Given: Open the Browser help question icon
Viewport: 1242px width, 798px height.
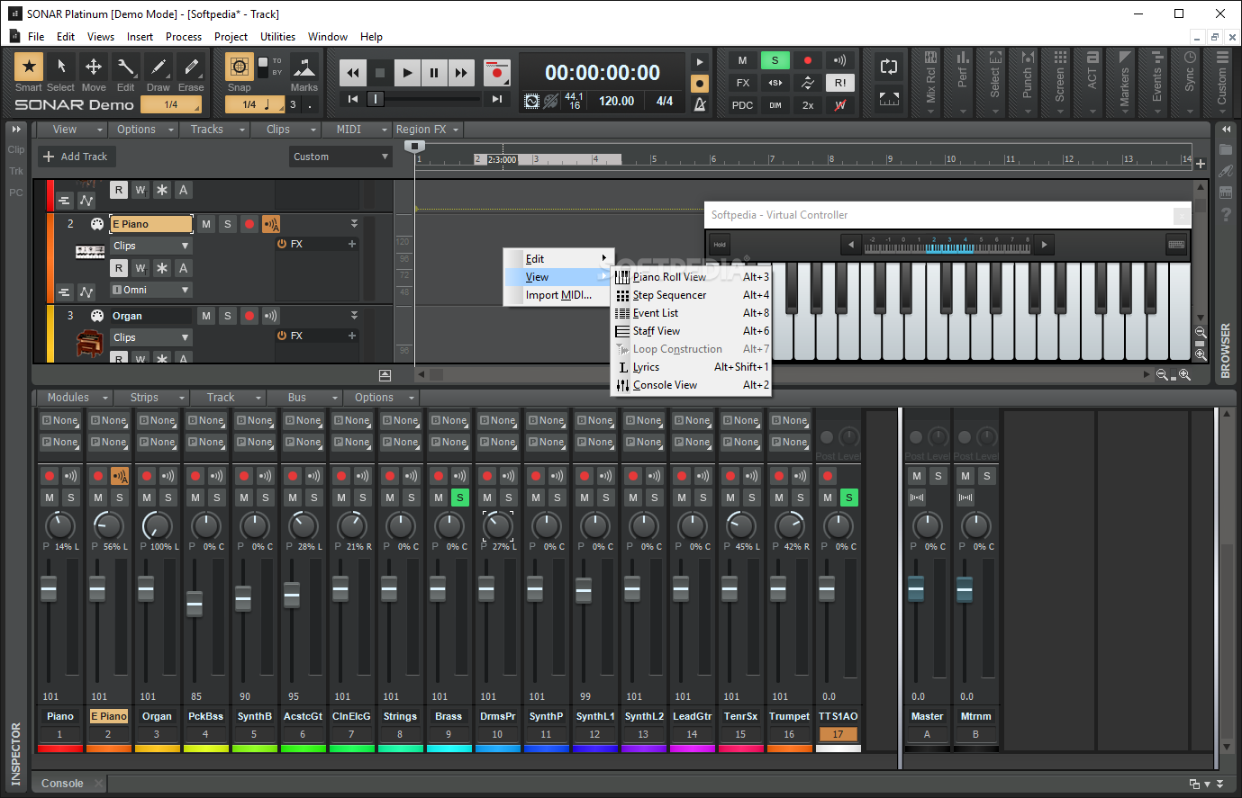Looking at the screenshot, I should [x=1226, y=214].
